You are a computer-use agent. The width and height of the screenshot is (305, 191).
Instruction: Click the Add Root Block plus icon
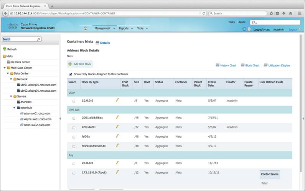tap(70, 64)
